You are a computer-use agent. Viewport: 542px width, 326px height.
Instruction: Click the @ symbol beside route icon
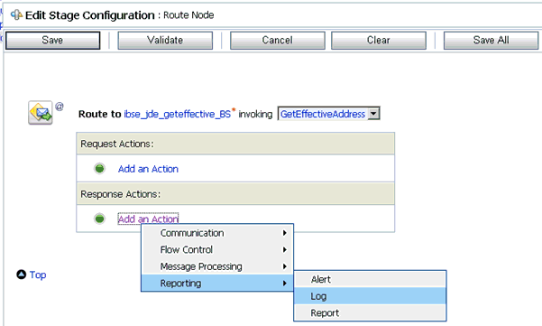pos(60,107)
